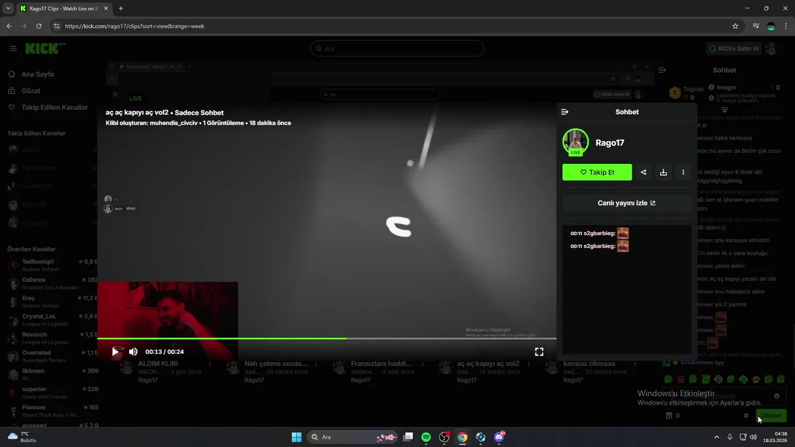The height and width of the screenshot is (447, 795).
Task: Click the gold rank badge next to Tugcez
Action: pyautogui.click(x=675, y=93)
